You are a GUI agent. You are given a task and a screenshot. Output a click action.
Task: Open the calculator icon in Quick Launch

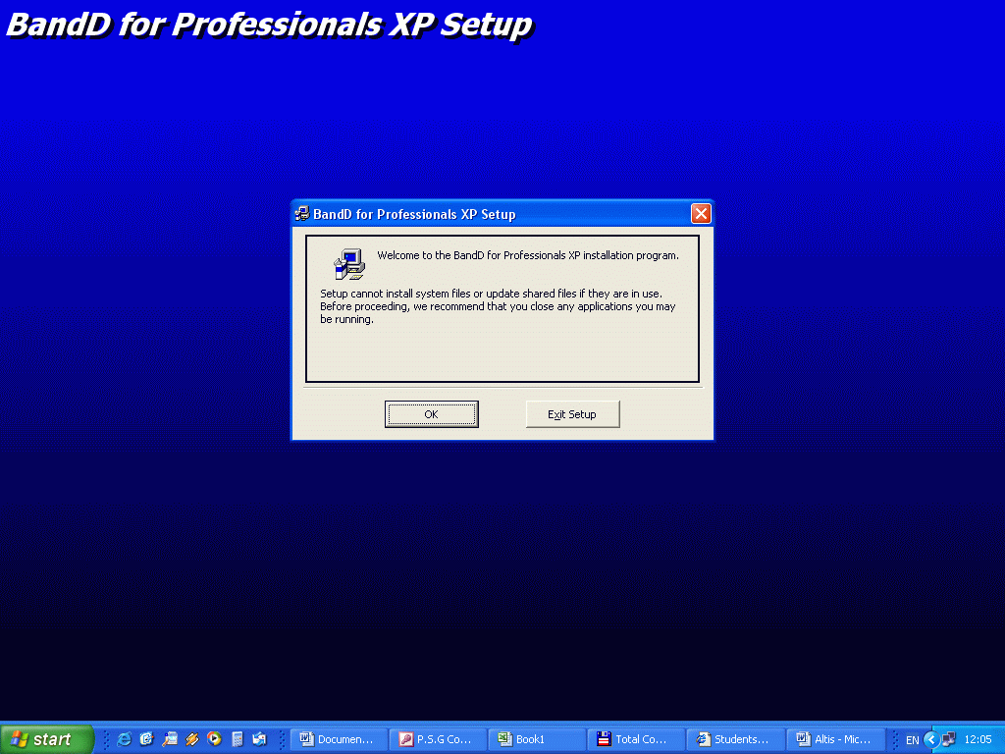[x=238, y=739]
